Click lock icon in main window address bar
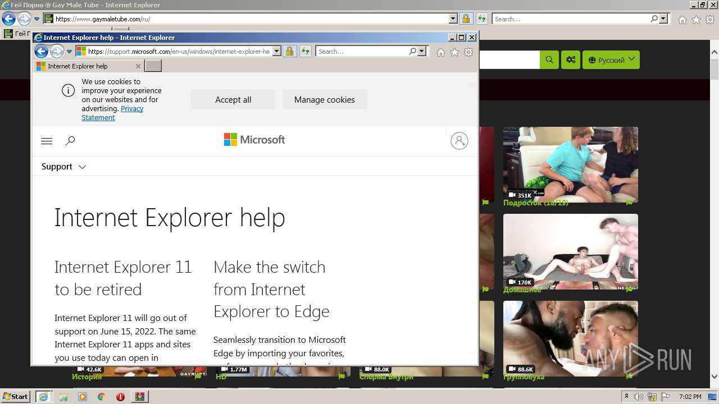The width and height of the screenshot is (719, 404). (466, 19)
